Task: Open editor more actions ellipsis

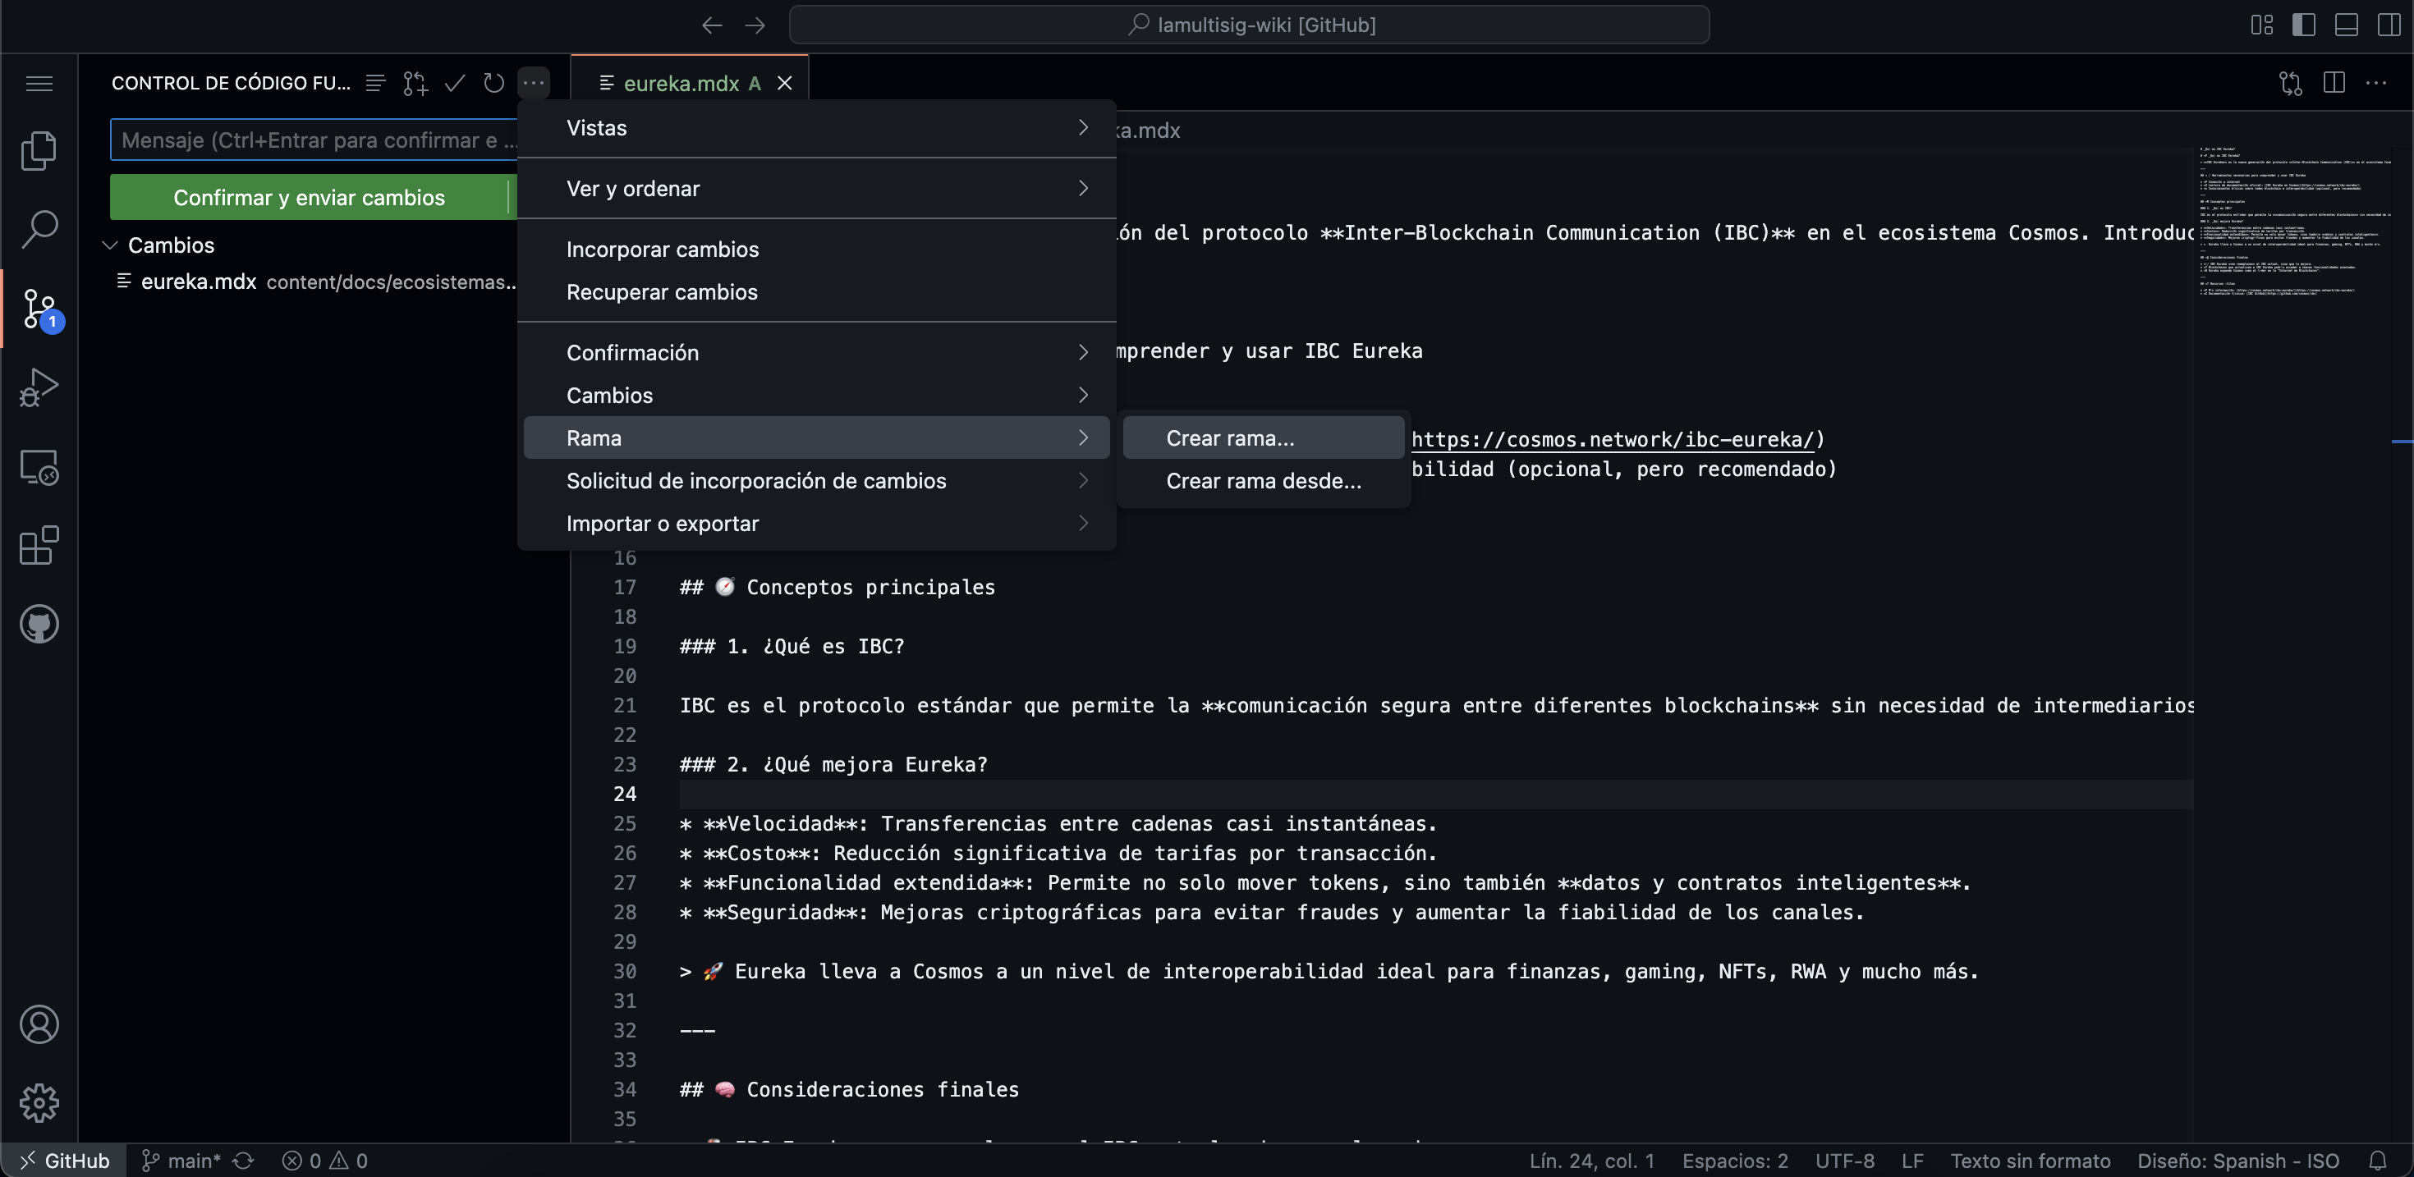Action: tap(2376, 84)
